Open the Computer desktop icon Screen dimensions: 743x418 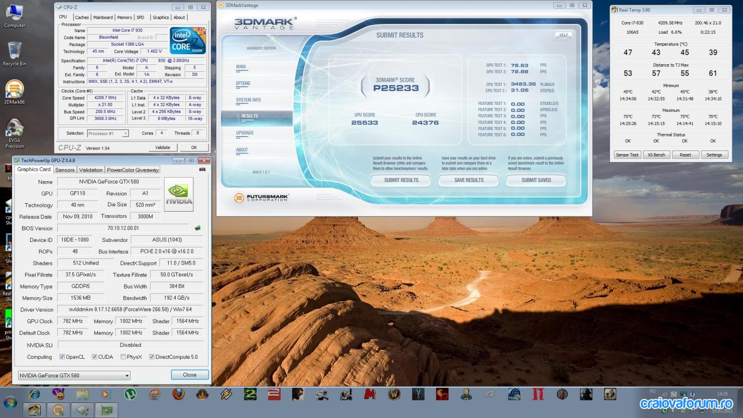pos(15,16)
